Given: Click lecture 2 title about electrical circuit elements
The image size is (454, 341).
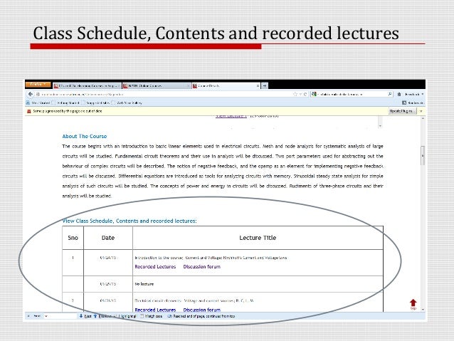Looking at the screenshot, I should pos(194,300).
